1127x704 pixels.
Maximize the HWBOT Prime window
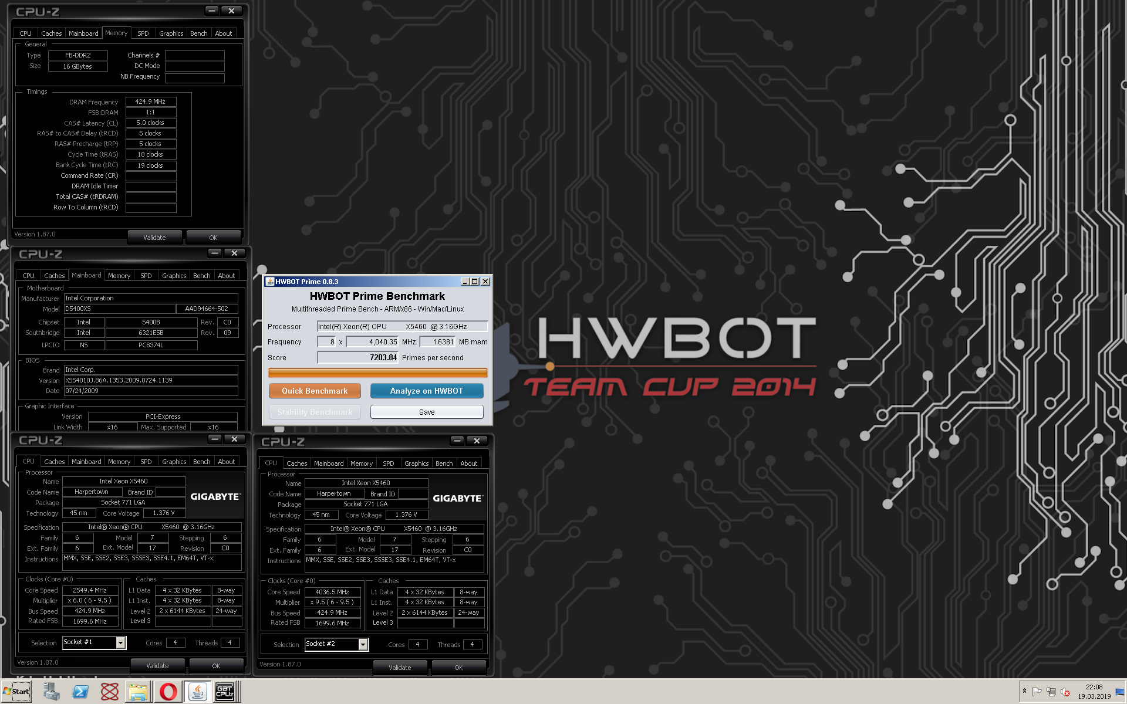point(475,282)
